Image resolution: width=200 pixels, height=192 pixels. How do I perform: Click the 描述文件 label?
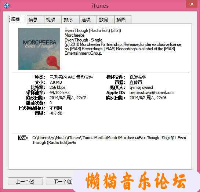(116, 77)
